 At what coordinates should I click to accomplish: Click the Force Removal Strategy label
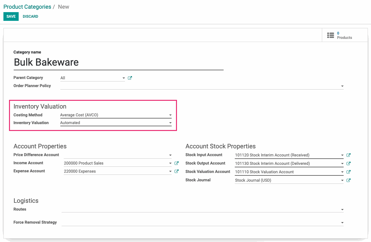(35, 222)
